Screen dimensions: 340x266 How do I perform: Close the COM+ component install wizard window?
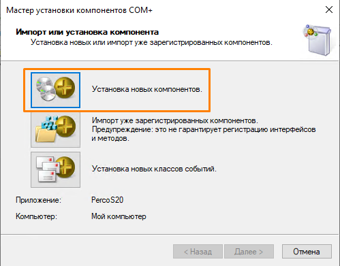point(329,10)
